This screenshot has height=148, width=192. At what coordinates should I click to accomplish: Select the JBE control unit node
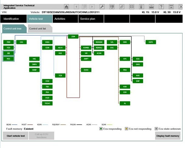tap(9, 53)
